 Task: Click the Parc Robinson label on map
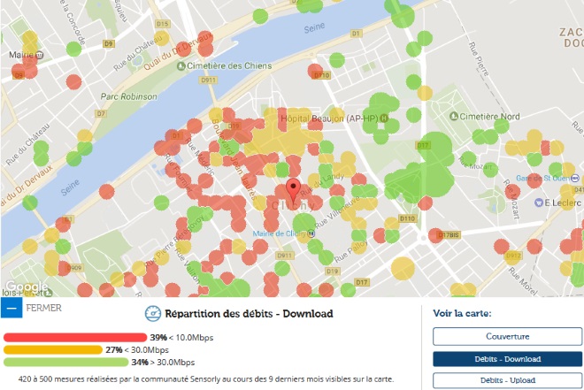(x=129, y=96)
